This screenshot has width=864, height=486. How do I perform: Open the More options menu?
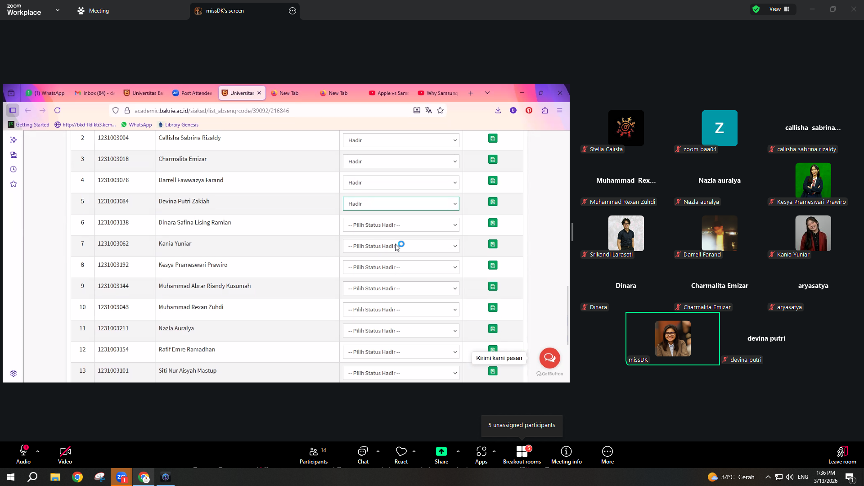click(x=607, y=454)
